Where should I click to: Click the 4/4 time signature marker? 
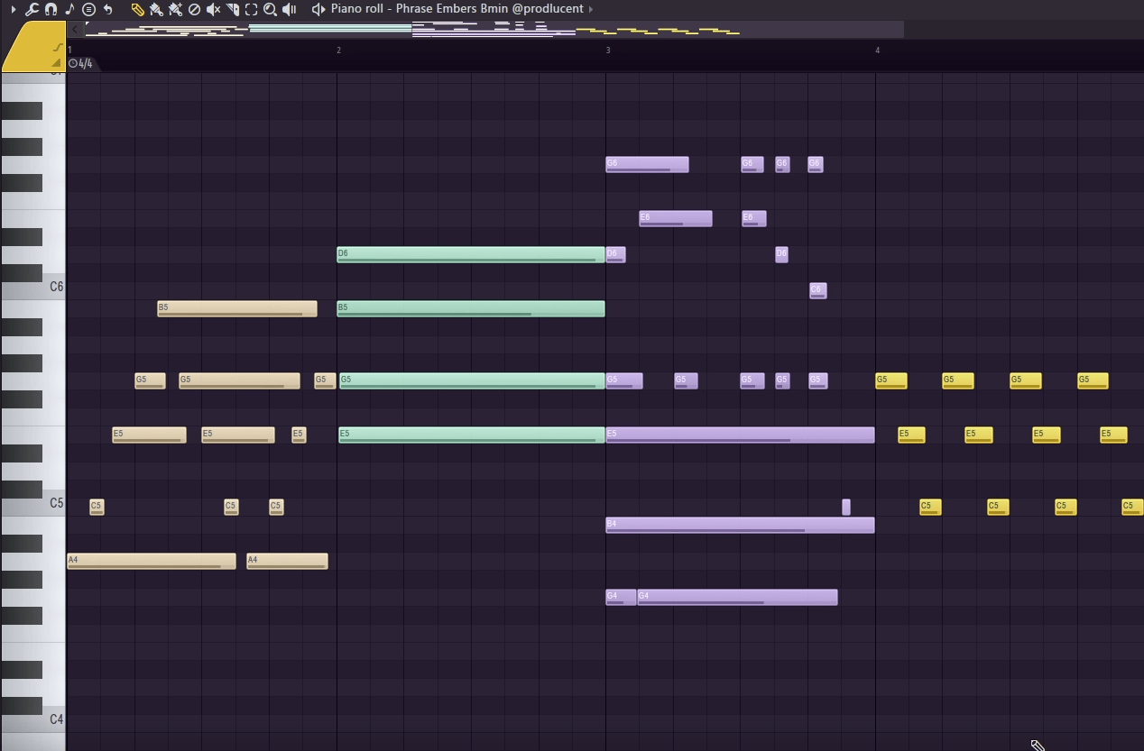click(x=81, y=63)
